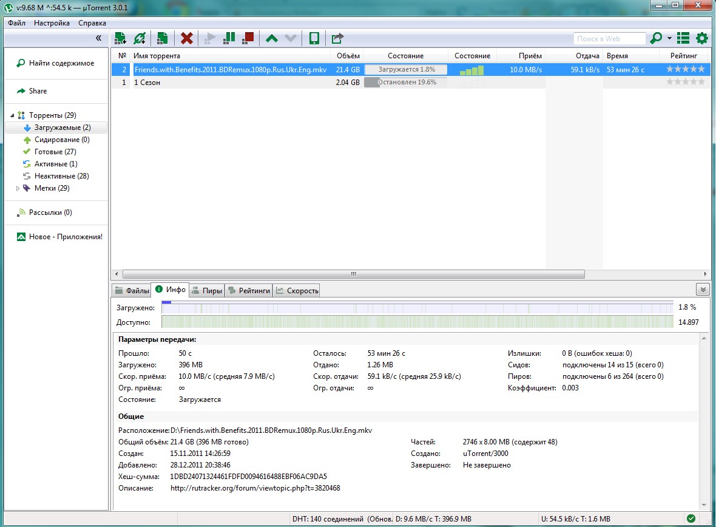Collapse the Торренты (29) tree node
Image resolution: width=716 pixels, height=527 pixels.
tap(12, 115)
